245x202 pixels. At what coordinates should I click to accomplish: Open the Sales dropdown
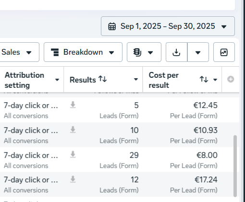[19, 52]
